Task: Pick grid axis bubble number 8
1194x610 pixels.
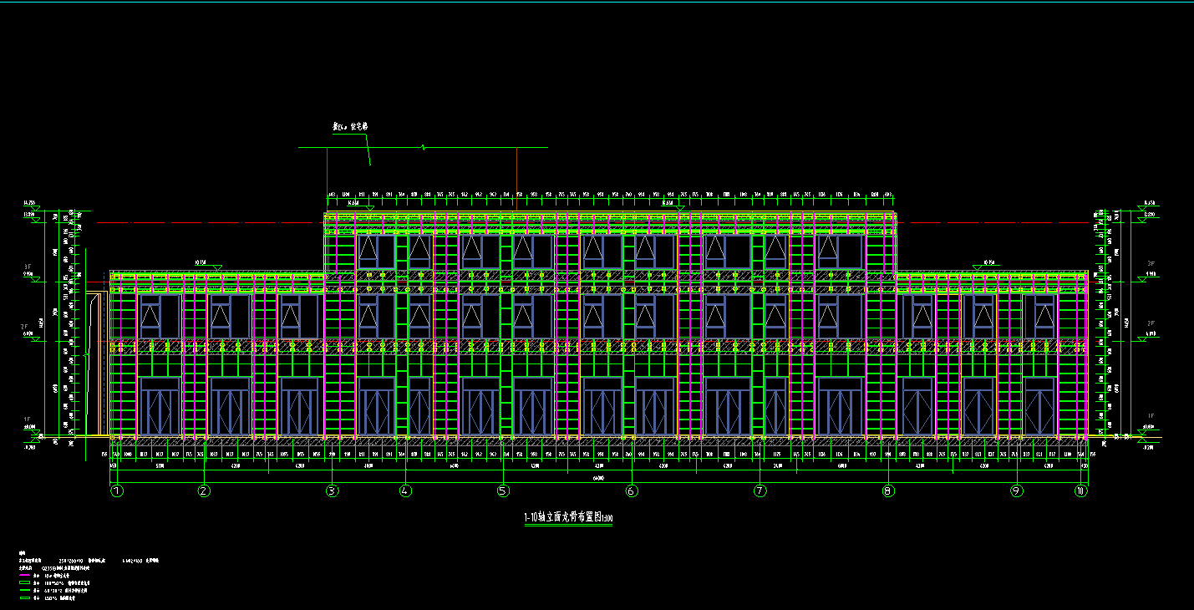Action: [x=888, y=491]
